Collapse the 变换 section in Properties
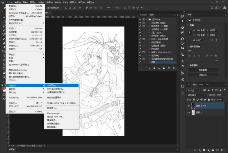Image resolution: width=228 pixels, height=153 pixels. tap(188, 25)
